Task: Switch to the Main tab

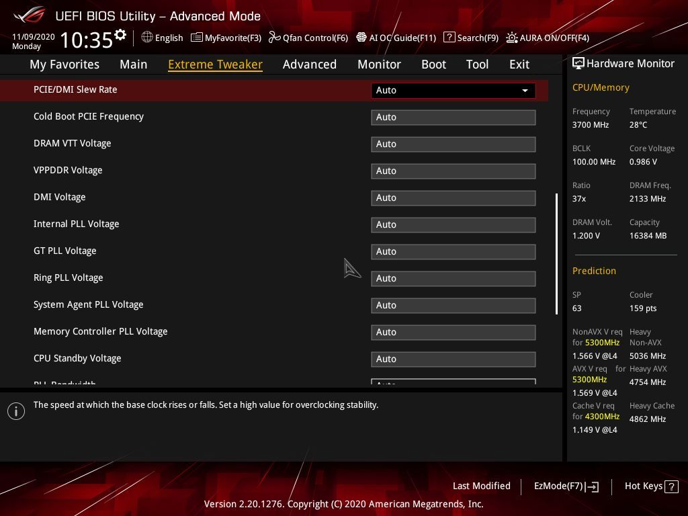Action: 134,64
